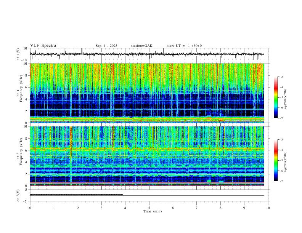Click time axis tick label "2"

(78, 208)
